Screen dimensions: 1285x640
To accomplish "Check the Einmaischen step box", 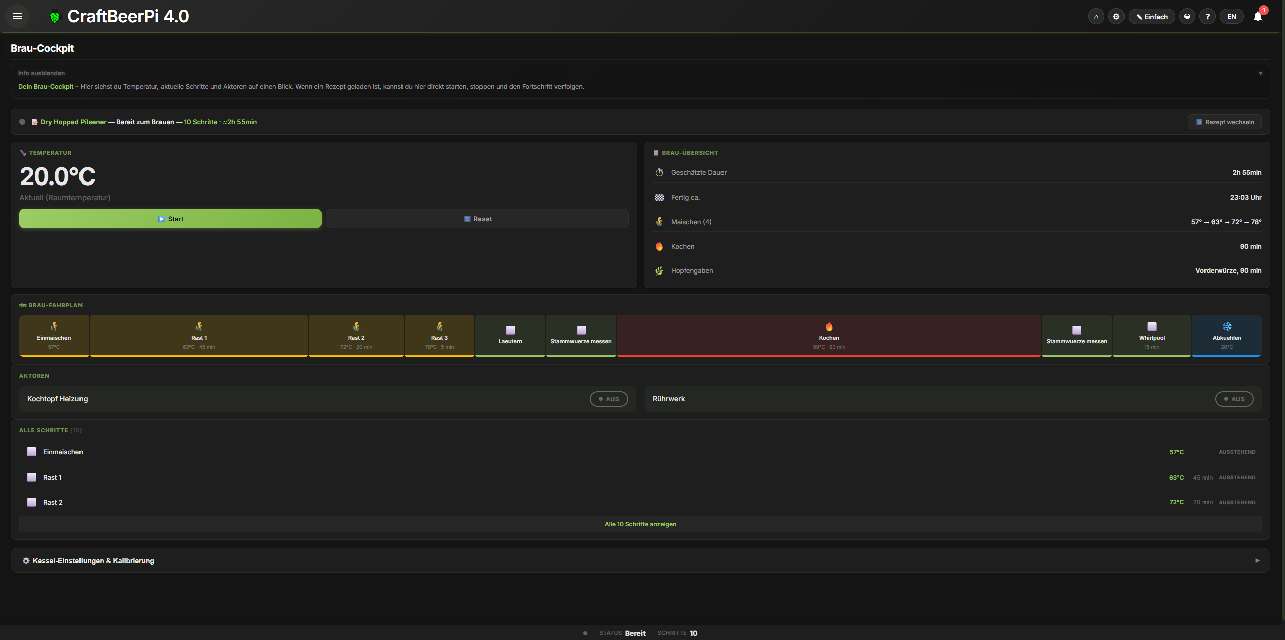I will (31, 452).
